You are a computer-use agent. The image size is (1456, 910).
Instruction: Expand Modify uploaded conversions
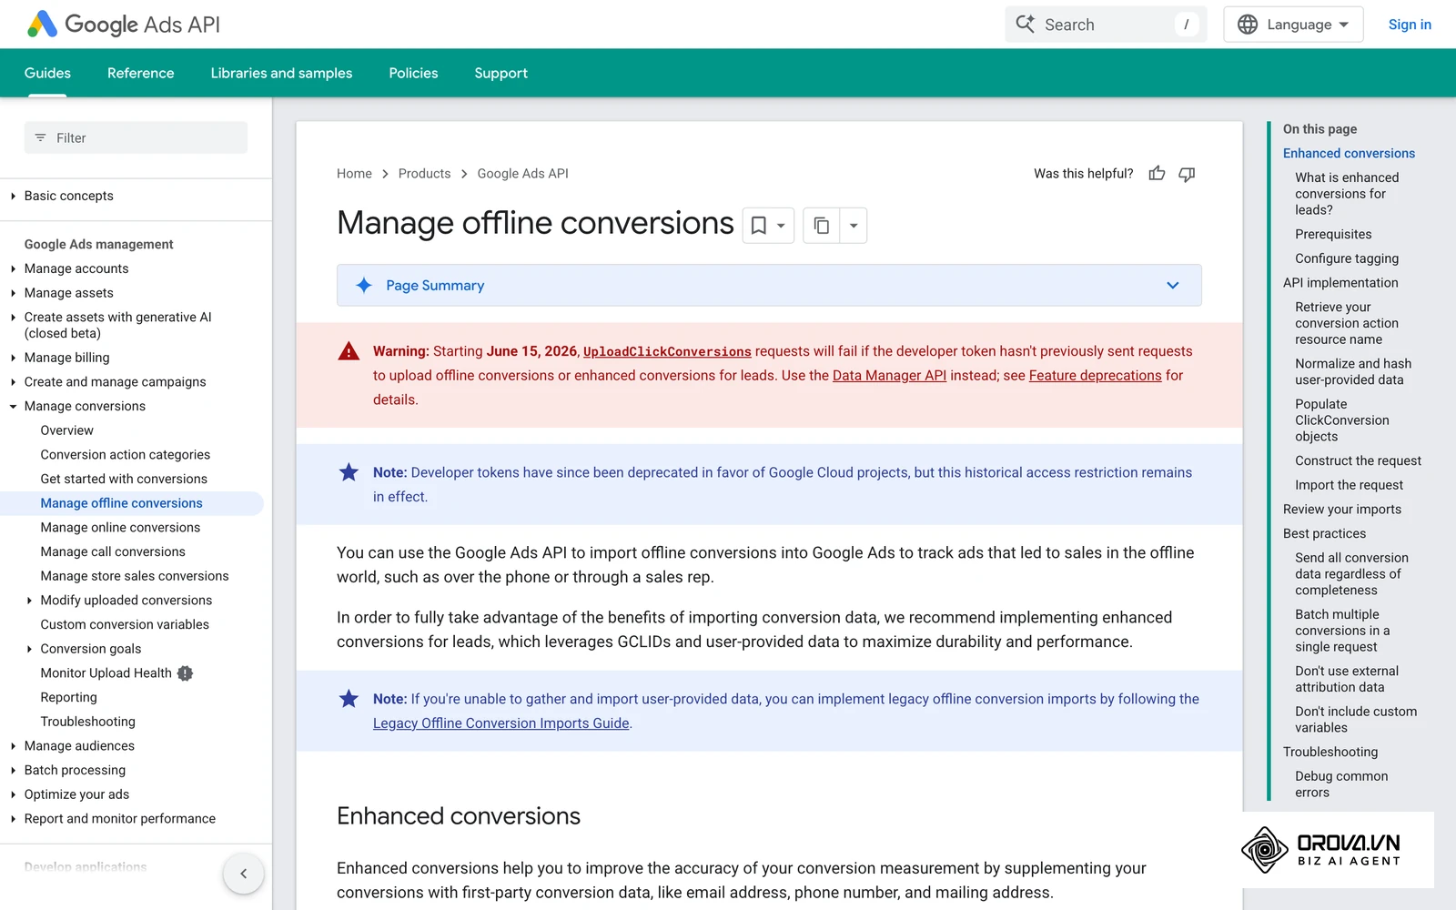click(x=29, y=601)
